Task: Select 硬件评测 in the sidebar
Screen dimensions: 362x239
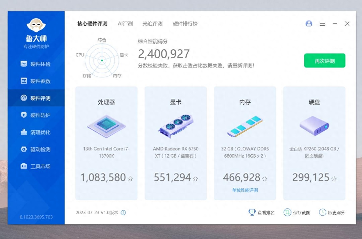Action: pos(36,98)
